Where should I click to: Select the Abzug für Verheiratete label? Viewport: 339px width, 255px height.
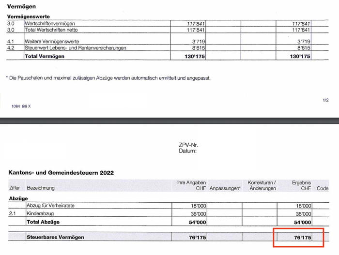pyautogui.click(x=50, y=206)
